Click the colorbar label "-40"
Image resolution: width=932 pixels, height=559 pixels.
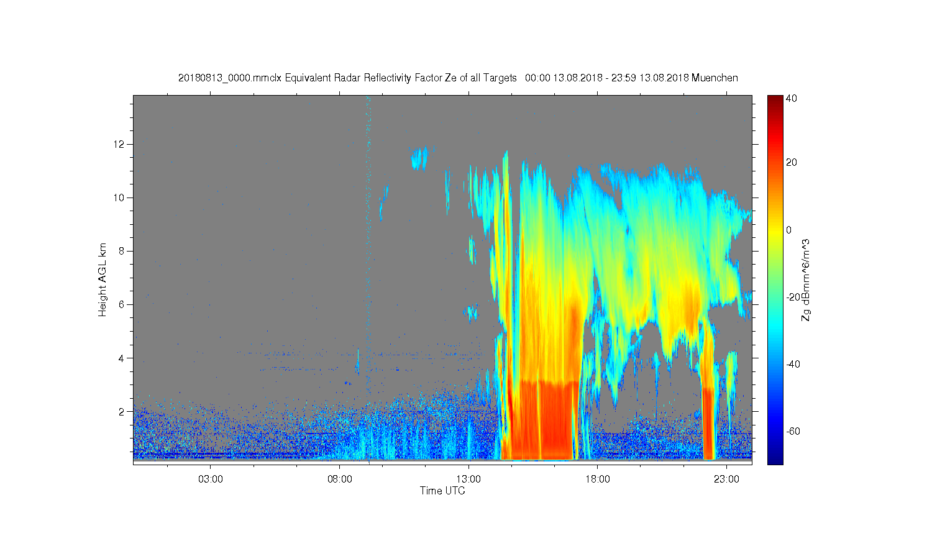click(x=793, y=364)
